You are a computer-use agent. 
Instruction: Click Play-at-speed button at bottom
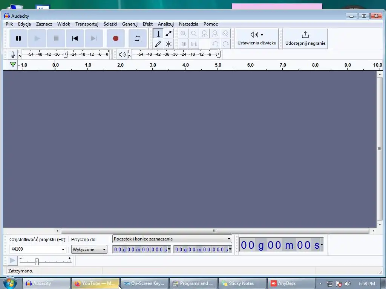[12, 260]
